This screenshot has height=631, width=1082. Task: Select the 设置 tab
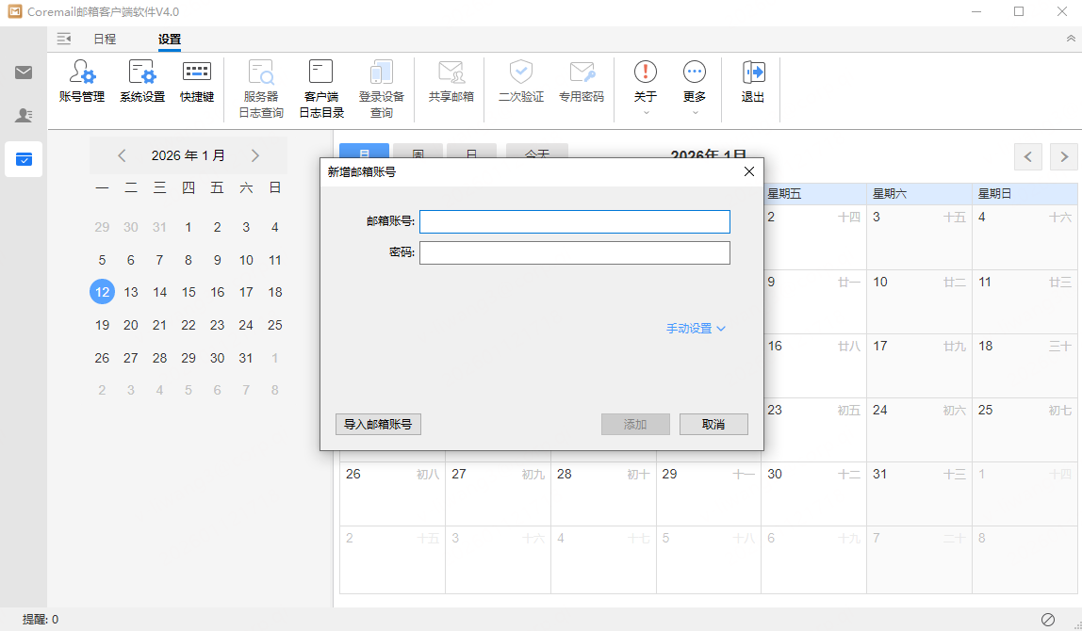pyautogui.click(x=170, y=40)
